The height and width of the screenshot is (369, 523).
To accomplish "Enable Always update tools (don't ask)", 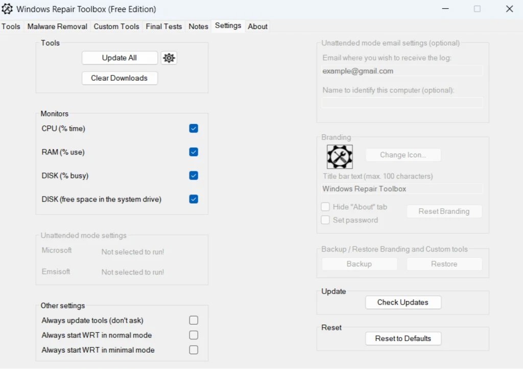I will pyautogui.click(x=193, y=320).
